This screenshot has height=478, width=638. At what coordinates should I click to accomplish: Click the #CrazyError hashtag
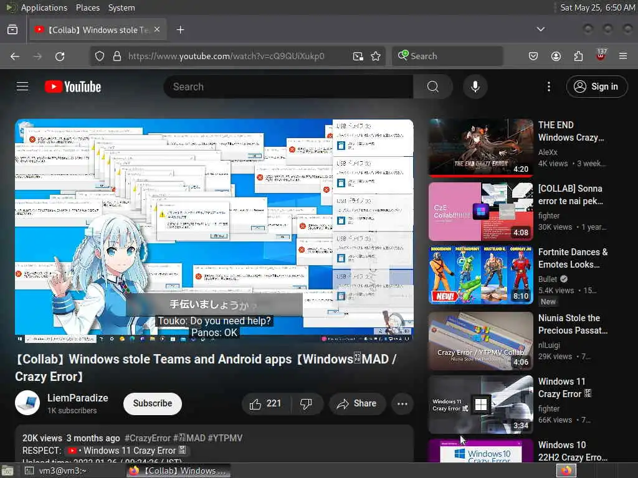(147, 438)
